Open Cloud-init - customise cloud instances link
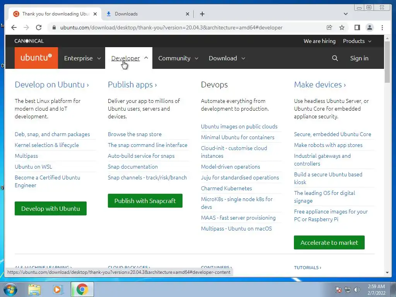Viewport: 396px width, 297px height. 234,152
